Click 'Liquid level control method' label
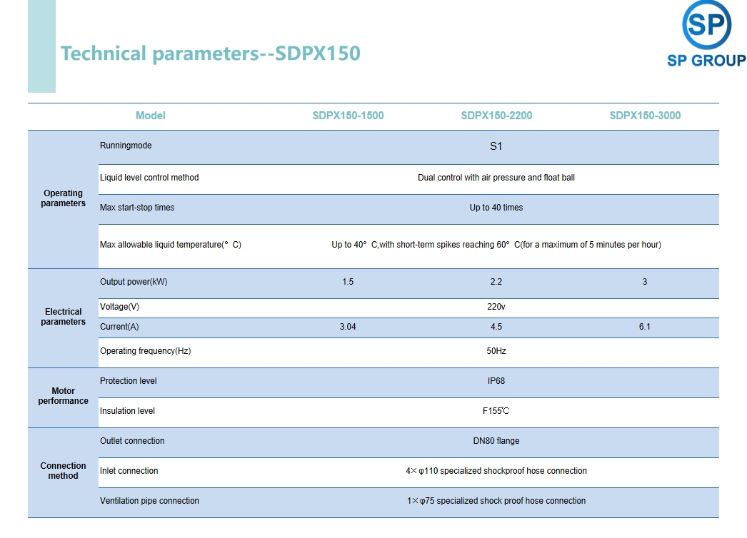This screenshot has width=747, height=538. pos(149,178)
